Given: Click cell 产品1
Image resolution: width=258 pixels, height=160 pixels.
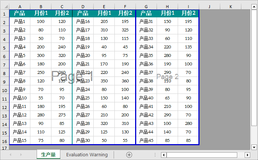Looking at the screenshot, I should click(x=20, y=21).
